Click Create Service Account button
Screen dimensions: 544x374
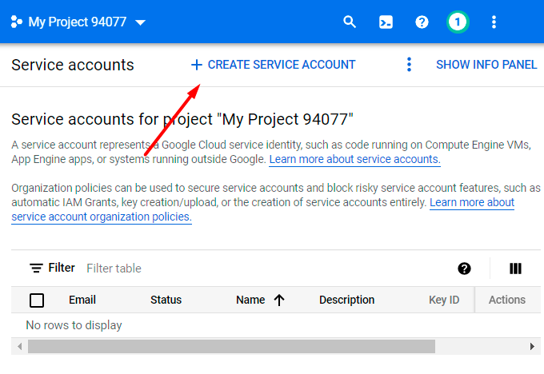coord(273,65)
